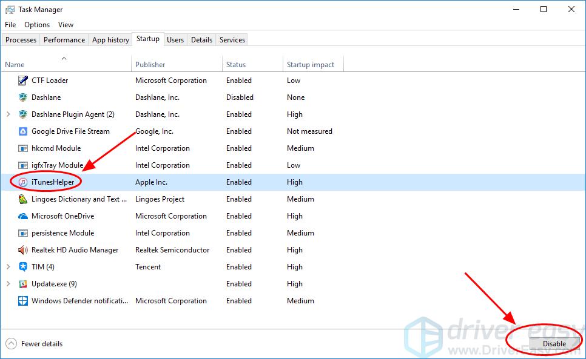Image resolution: width=586 pixels, height=359 pixels.
Task: Click the iTunesHelper music icon
Action: pos(23,182)
